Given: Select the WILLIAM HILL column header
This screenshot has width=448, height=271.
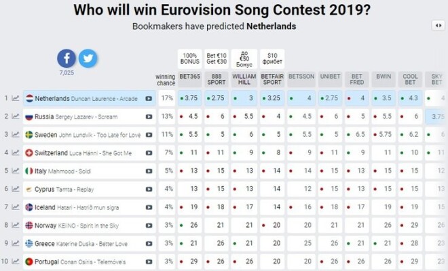Looking at the screenshot, I should [x=244, y=78].
